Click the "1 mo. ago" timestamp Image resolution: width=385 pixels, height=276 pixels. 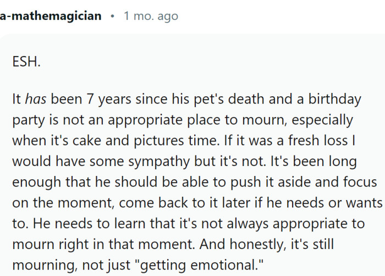coord(151,16)
